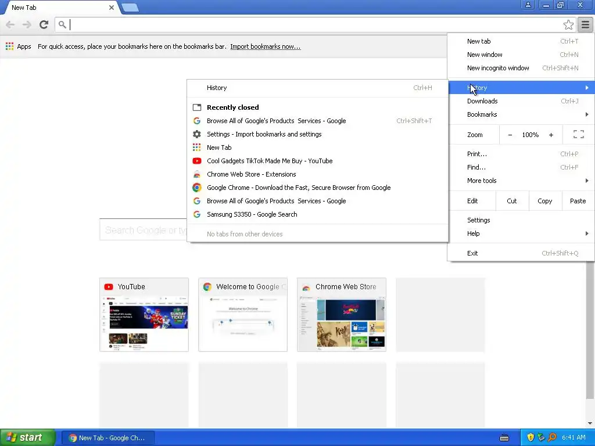The width and height of the screenshot is (595, 446).
Task: Expand the History submenu arrow
Action: 587,88
